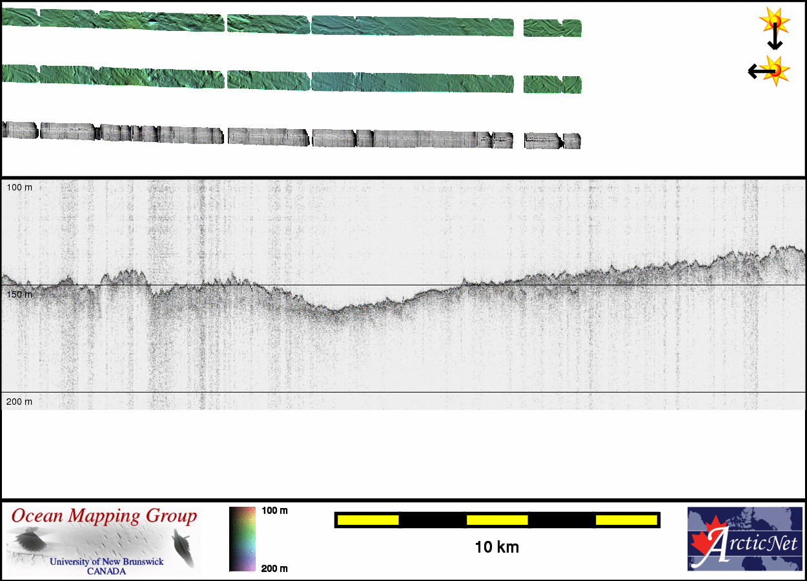
Task: Click the 10 km scale label
Action: (x=496, y=547)
